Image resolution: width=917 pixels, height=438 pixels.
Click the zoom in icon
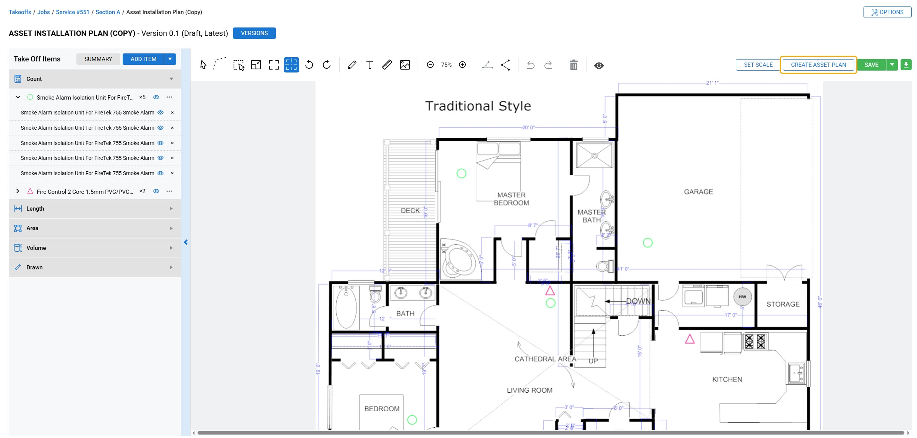tap(462, 64)
